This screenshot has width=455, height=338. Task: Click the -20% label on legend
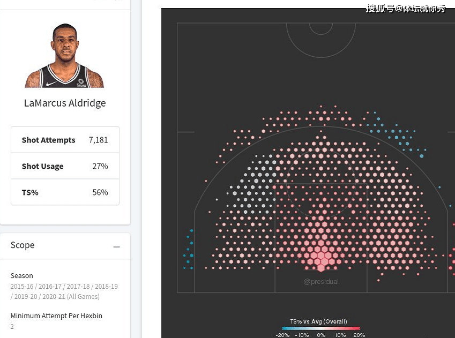[282, 335]
